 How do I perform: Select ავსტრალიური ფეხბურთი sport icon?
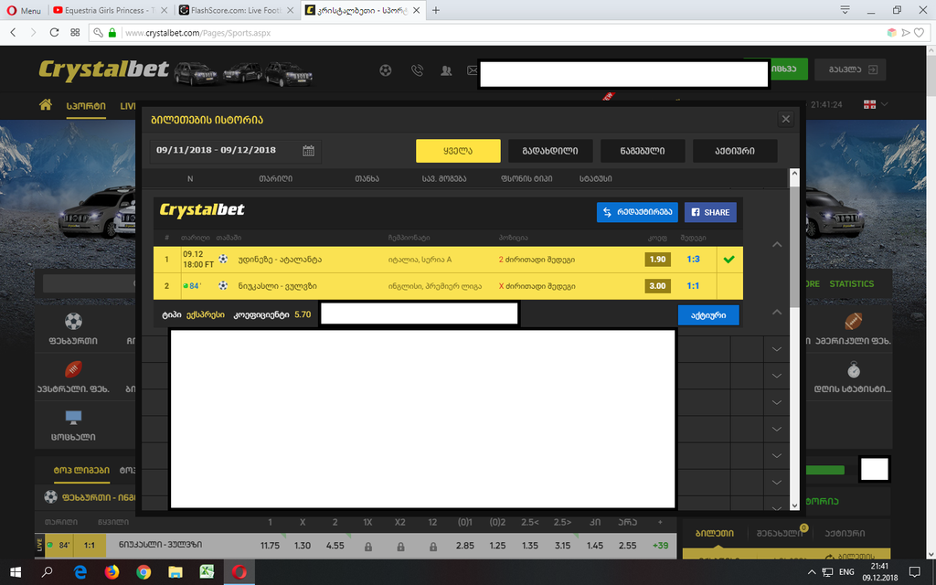coord(73,377)
